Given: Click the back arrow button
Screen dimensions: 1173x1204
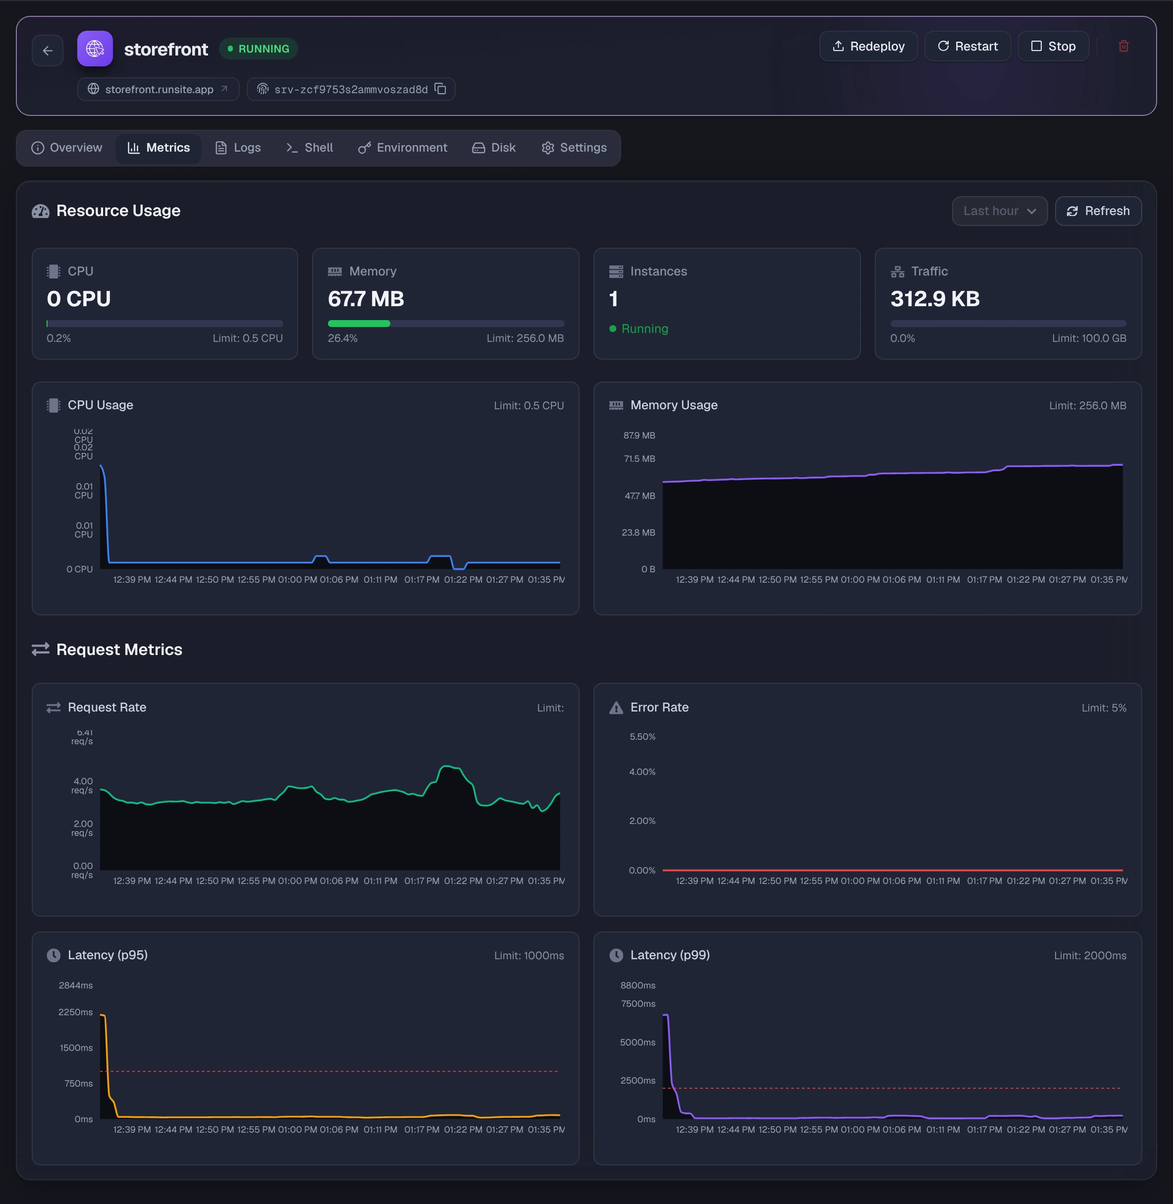Looking at the screenshot, I should click(x=48, y=51).
